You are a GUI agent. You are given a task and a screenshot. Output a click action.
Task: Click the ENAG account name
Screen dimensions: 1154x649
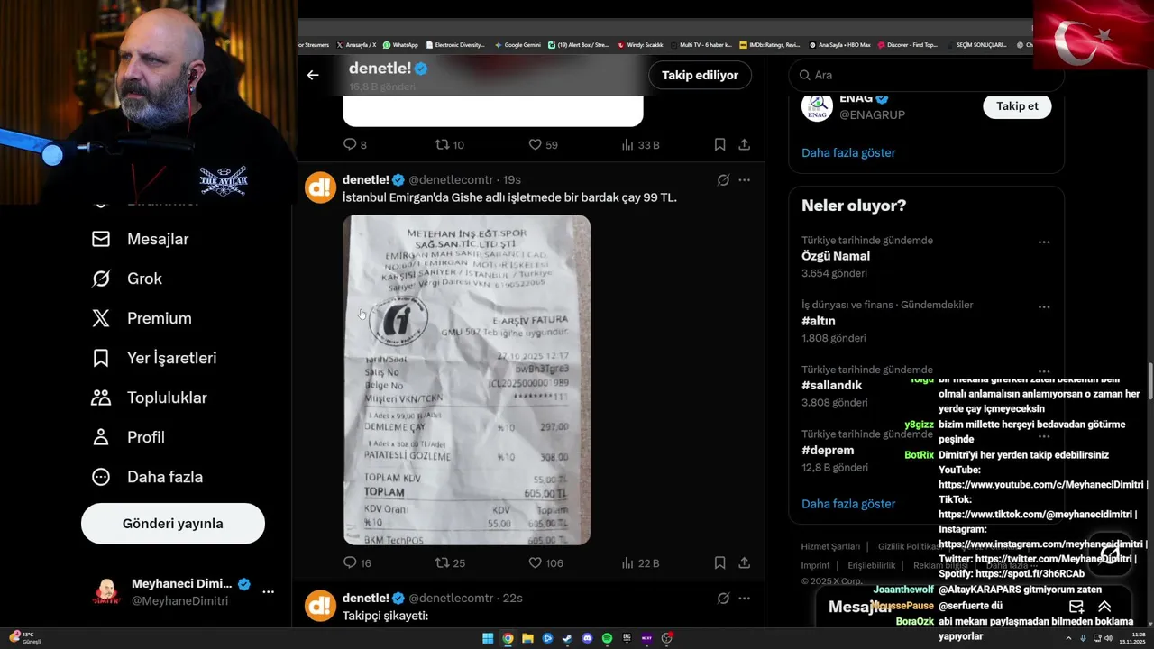(x=856, y=98)
